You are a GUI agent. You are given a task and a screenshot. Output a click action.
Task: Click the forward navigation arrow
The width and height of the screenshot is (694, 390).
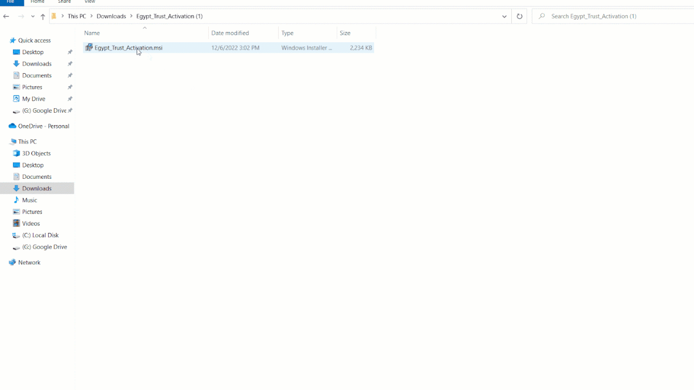(21, 16)
